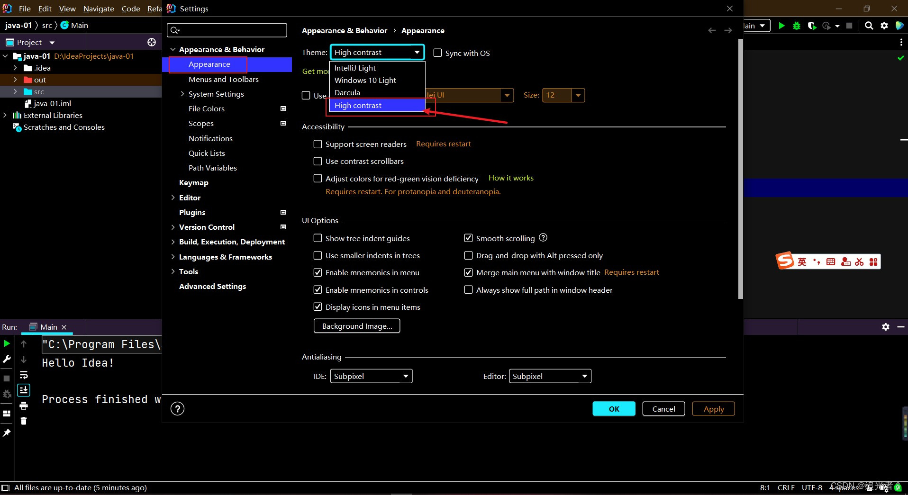Click the help question mark in Settings
The image size is (908, 495).
[x=177, y=408]
